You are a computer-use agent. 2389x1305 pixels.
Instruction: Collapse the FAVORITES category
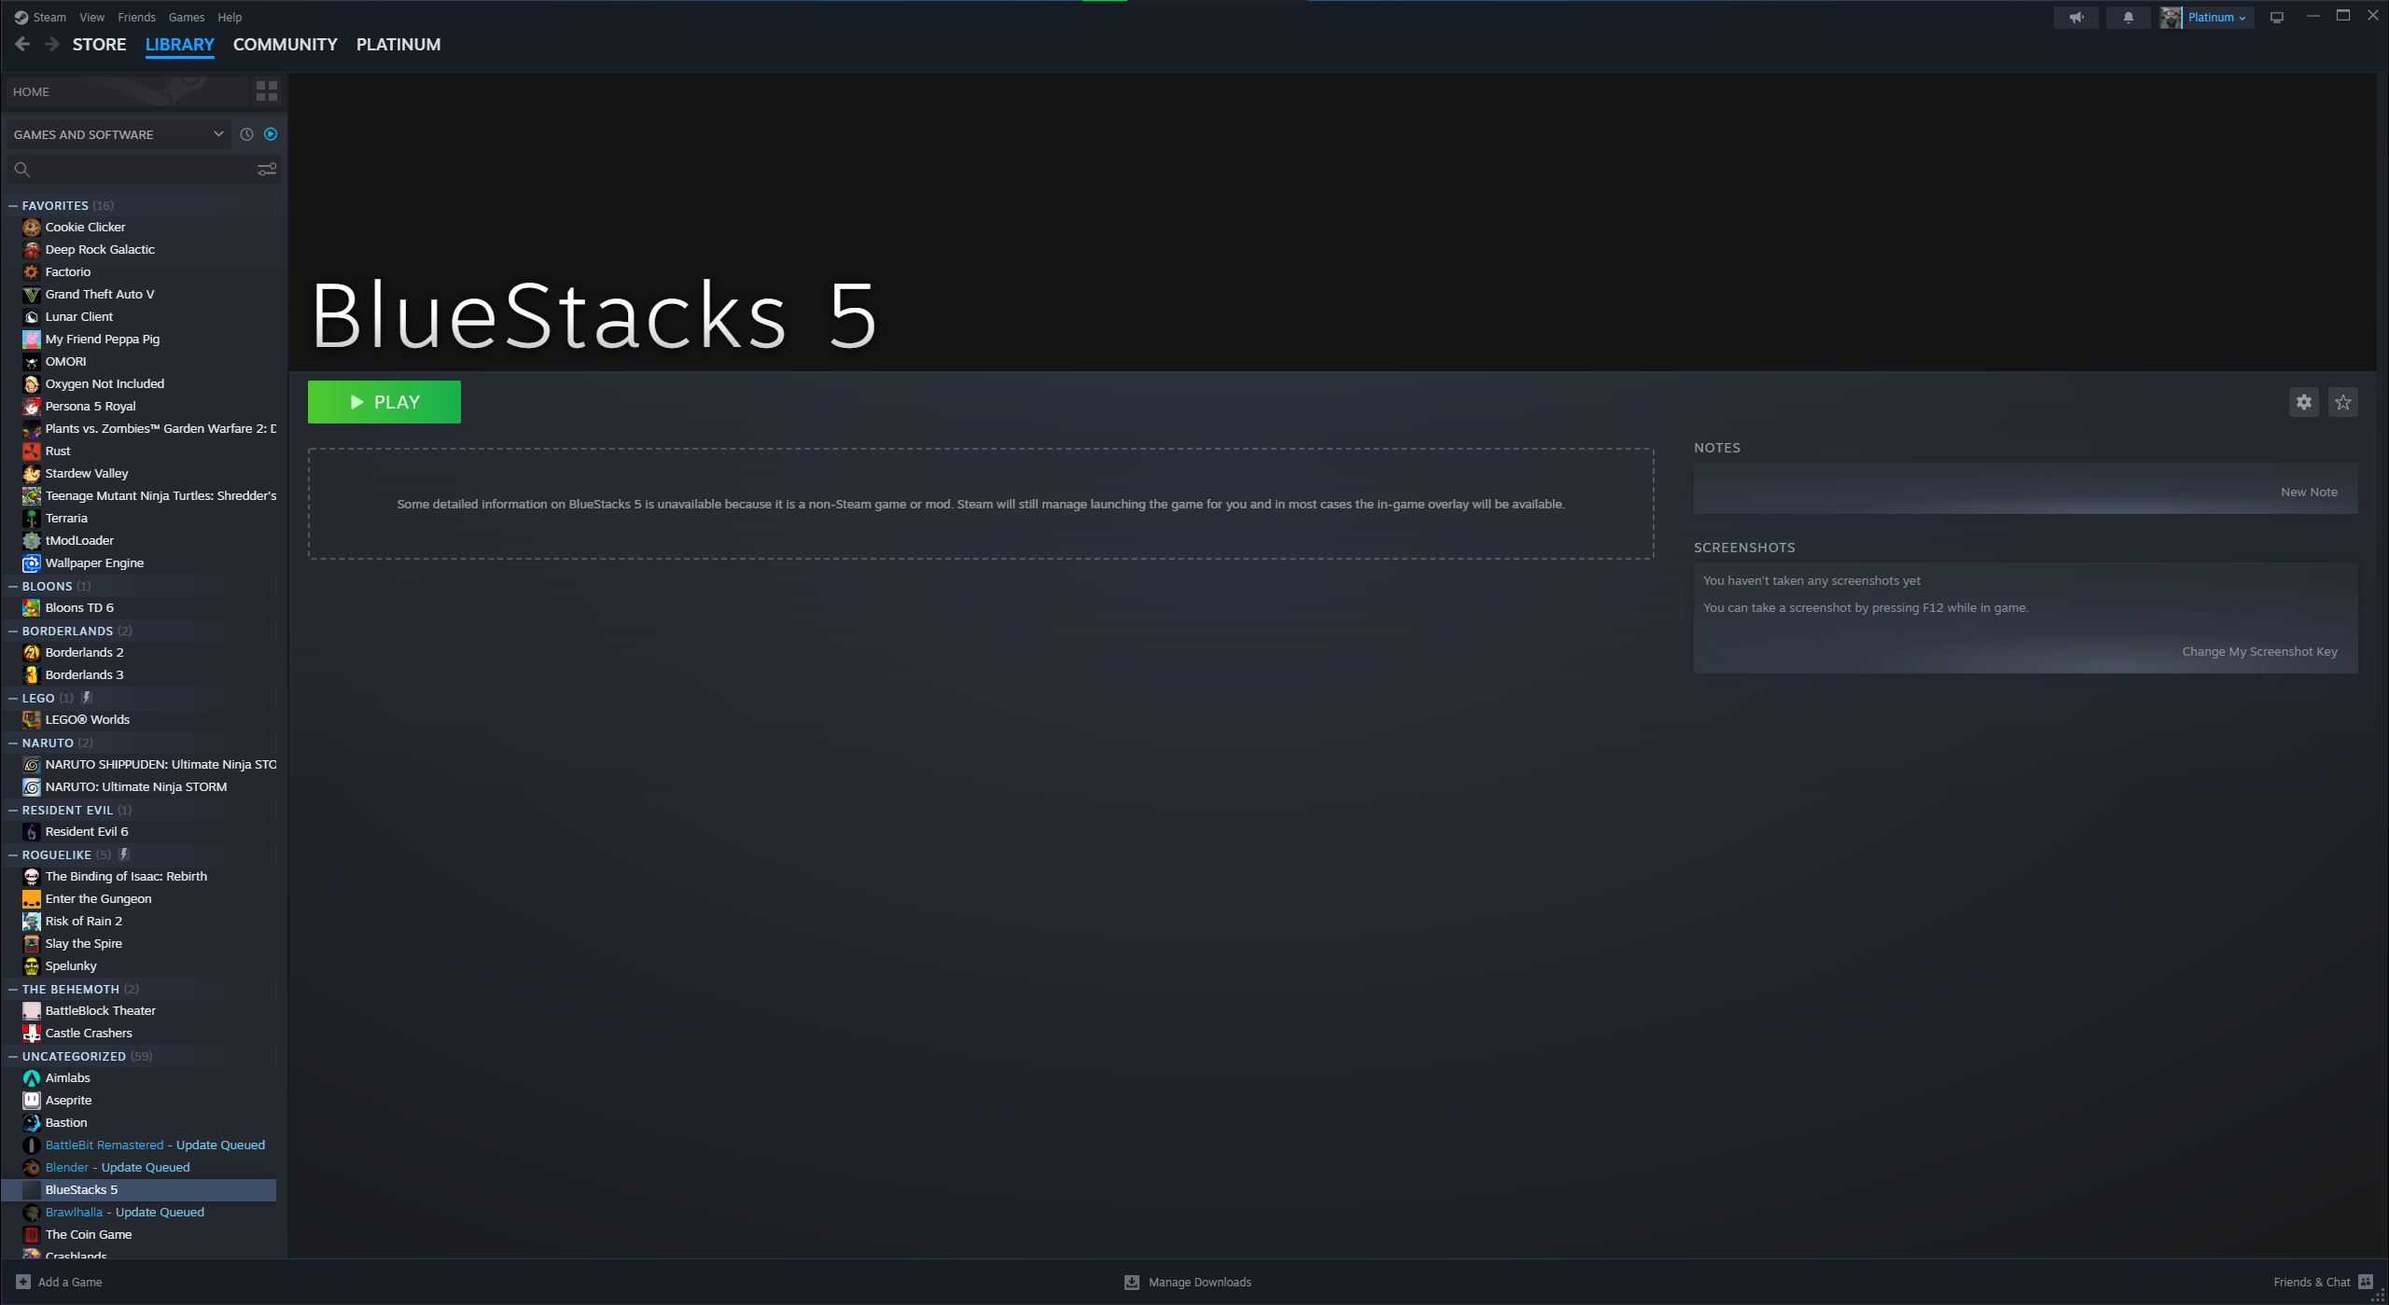pos(13,205)
